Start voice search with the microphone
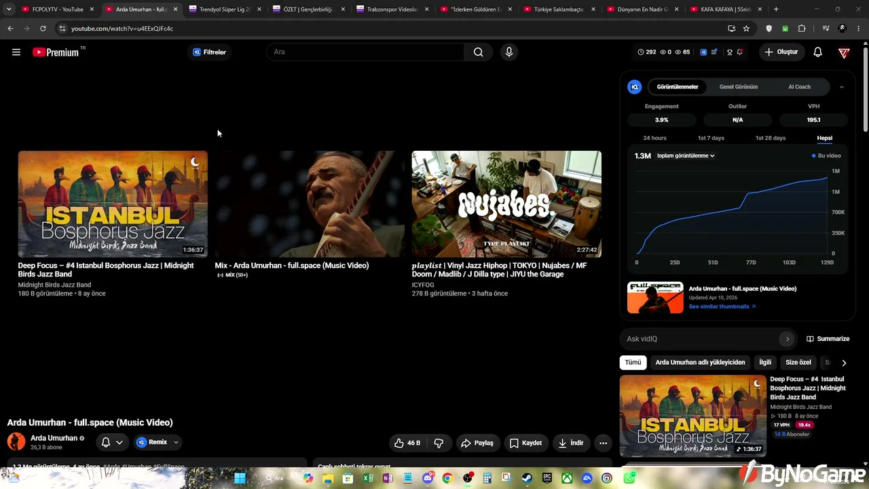 point(509,52)
